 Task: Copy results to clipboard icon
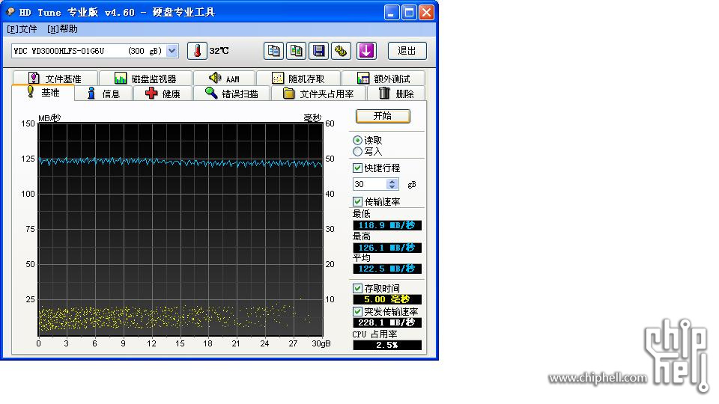[x=274, y=51]
